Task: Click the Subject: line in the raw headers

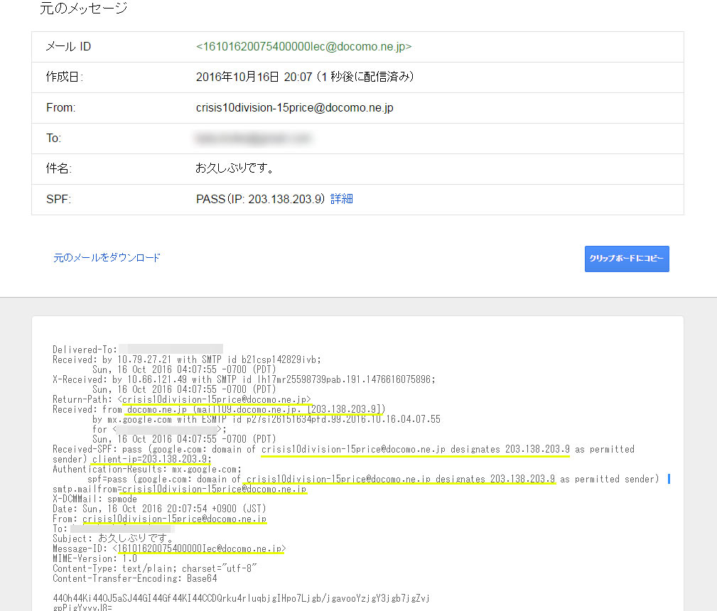Action: tap(114, 539)
